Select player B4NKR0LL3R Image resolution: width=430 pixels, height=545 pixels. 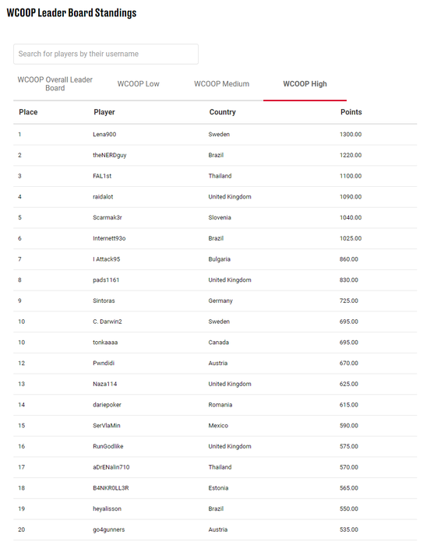[x=111, y=488]
